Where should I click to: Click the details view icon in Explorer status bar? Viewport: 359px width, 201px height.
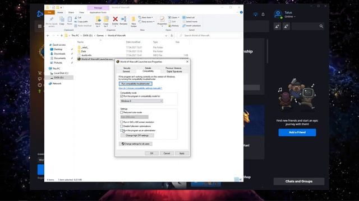[x=237, y=180]
